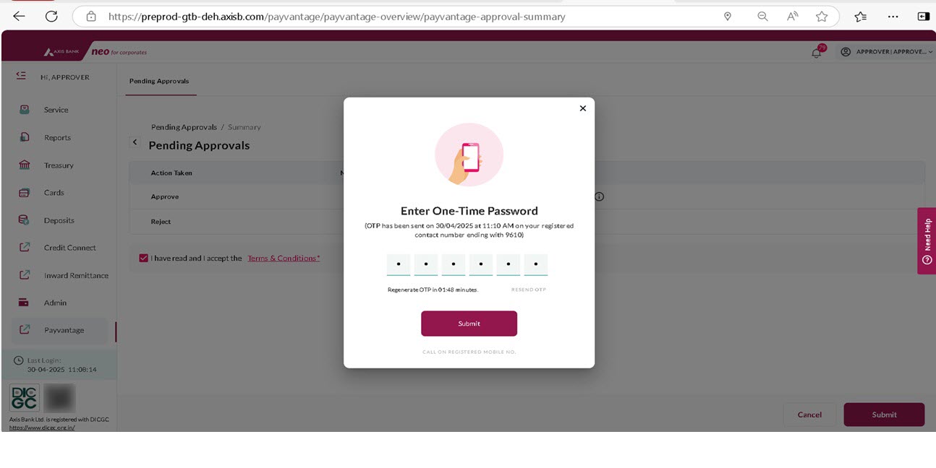Viewport: 936px width, 468px height.
Task: Toggle the Terms & Conditions acceptance checkbox
Action: click(x=143, y=258)
